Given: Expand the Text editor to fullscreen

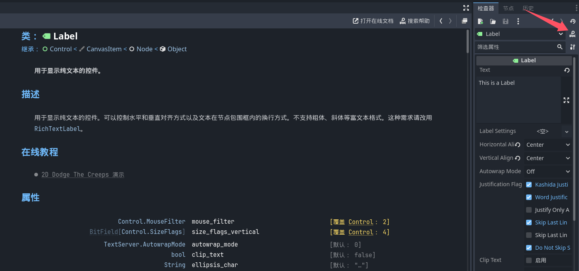Looking at the screenshot, I should tap(566, 100).
